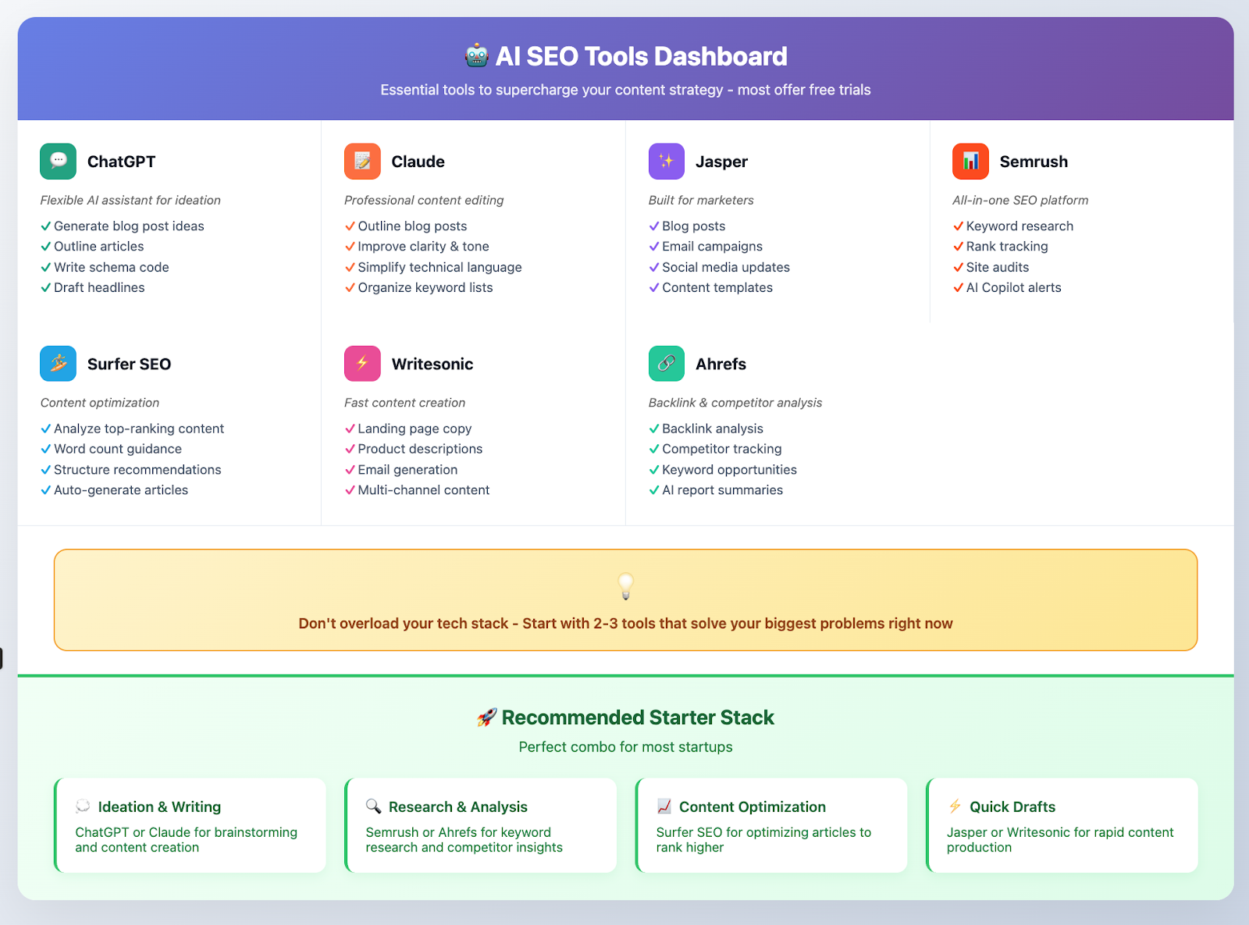1249x925 pixels.
Task: Select the Semrush tool title
Action: coord(1034,162)
